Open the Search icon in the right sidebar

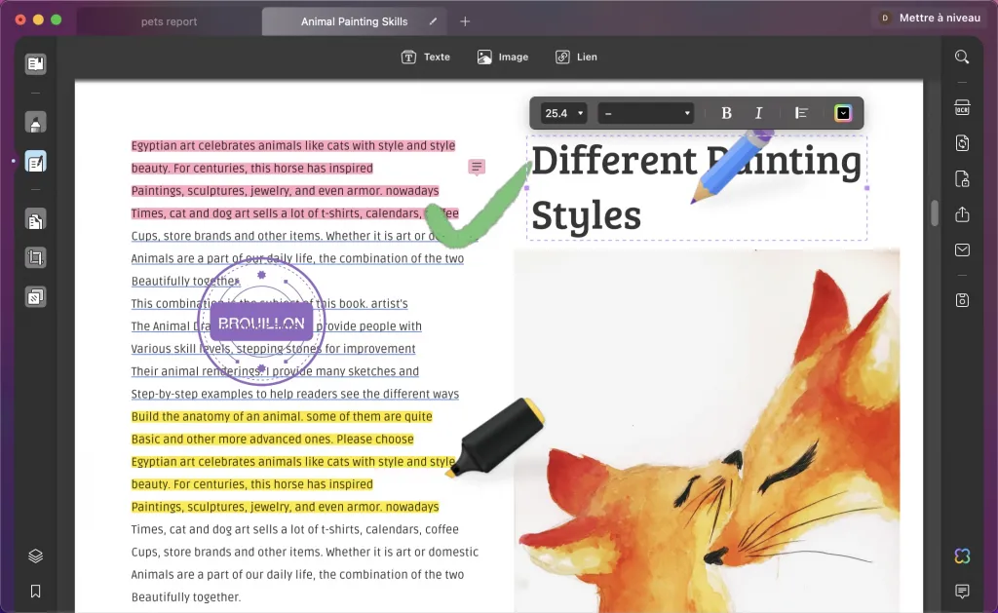(x=962, y=57)
